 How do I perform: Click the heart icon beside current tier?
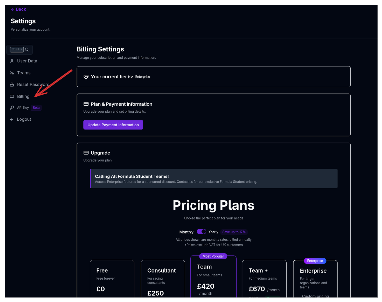86,77
